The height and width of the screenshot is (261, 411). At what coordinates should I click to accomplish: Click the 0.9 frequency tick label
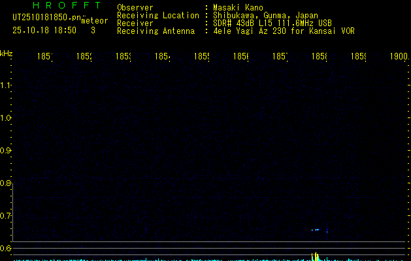(x=5, y=151)
